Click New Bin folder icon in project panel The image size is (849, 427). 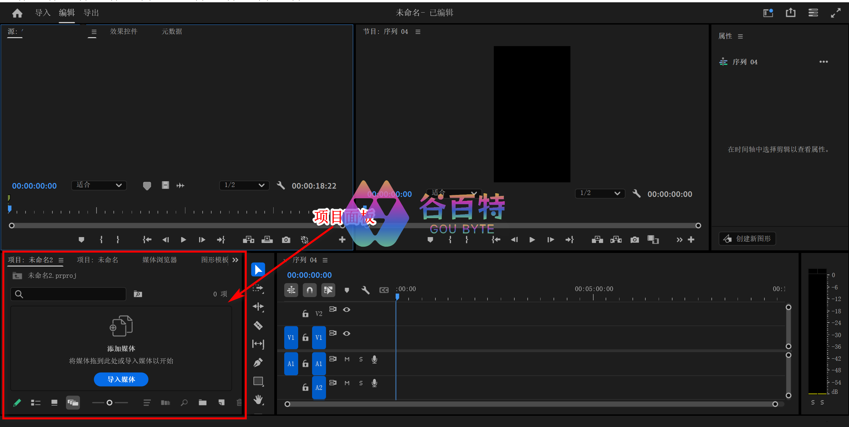pos(203,402)
